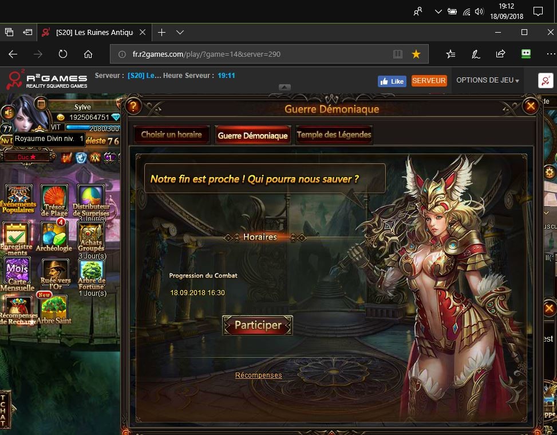Show hidden system tray icons
This screenshot has height=435, width=557.
439,11
